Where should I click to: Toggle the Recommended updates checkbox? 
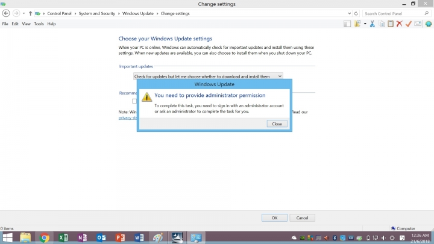coord(134,101)
